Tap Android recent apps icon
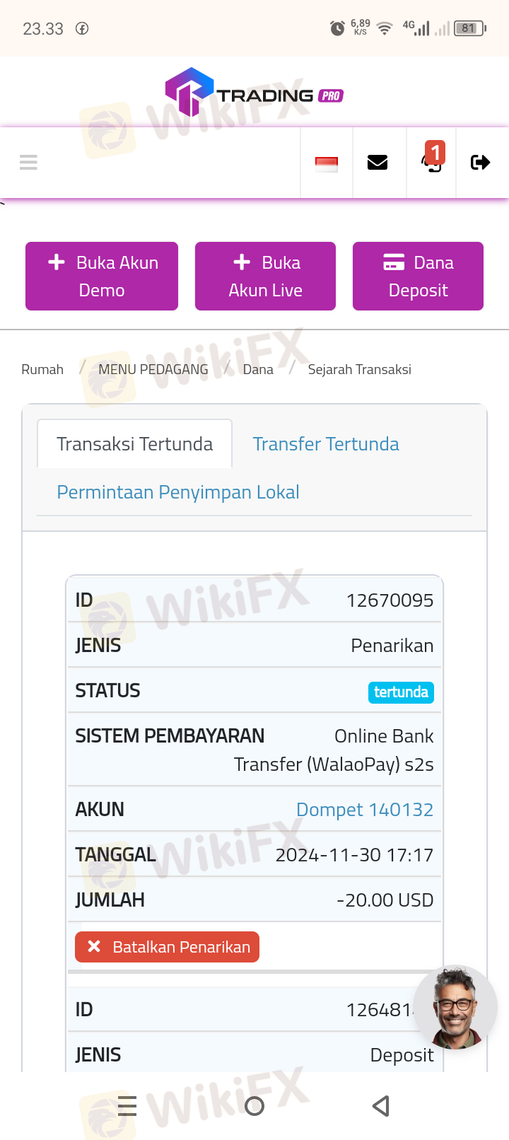The image size is (509, 1140). coord(127,1105)
